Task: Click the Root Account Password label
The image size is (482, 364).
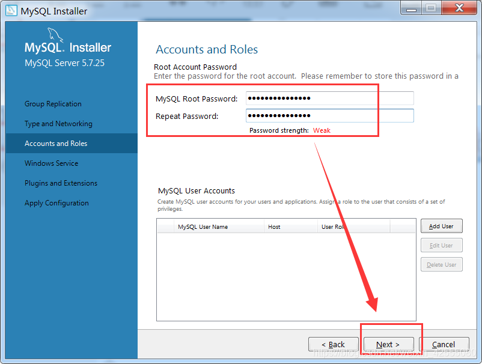Action: point(195,67)
